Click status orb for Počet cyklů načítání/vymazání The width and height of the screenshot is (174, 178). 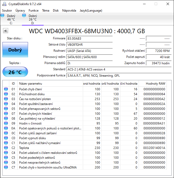point(6,143)
